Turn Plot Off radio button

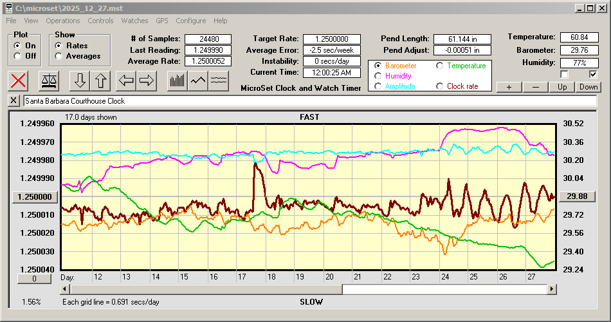point(17,56)
